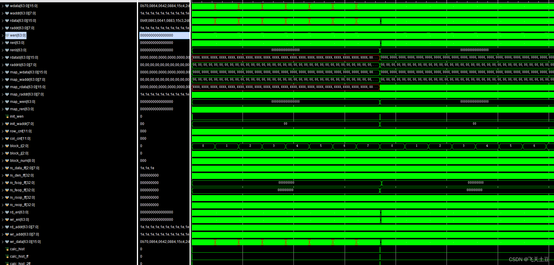The width and height of the screenshot is (554, 265).
Task: Click the map_raddr bus signal icon
Action: pyautogui.click(x=7, y=94)
